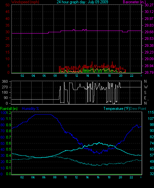Click the 'W' compass letter beside direction graph

[146, 87]
